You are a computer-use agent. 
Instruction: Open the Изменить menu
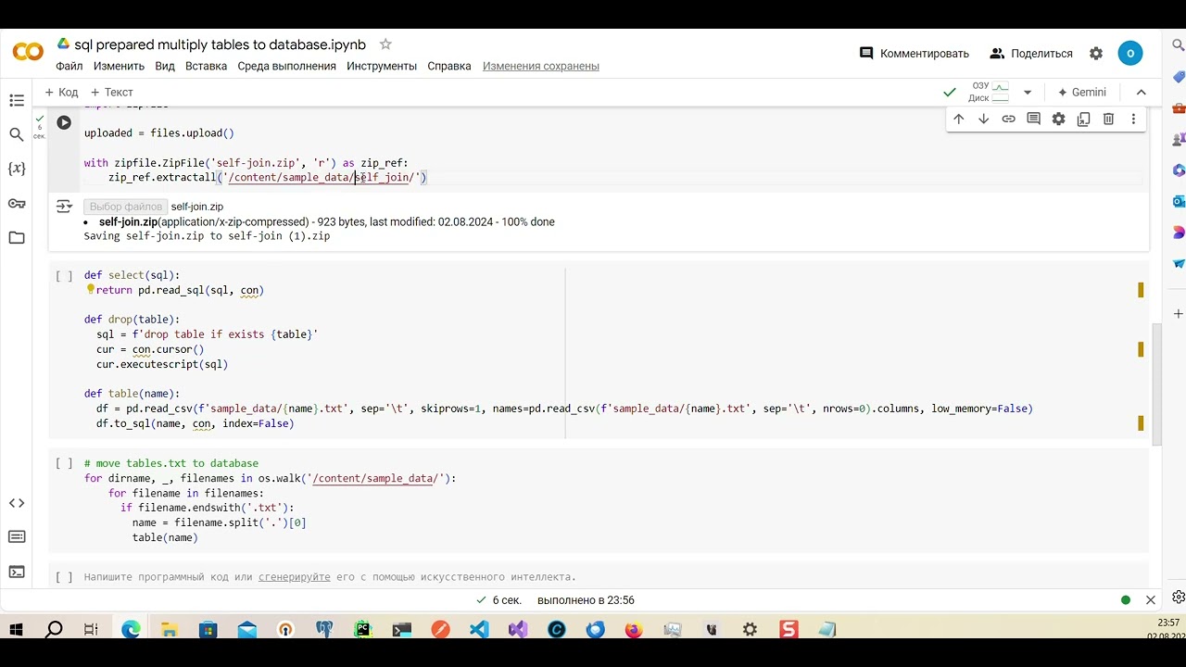tap(119, 66)
